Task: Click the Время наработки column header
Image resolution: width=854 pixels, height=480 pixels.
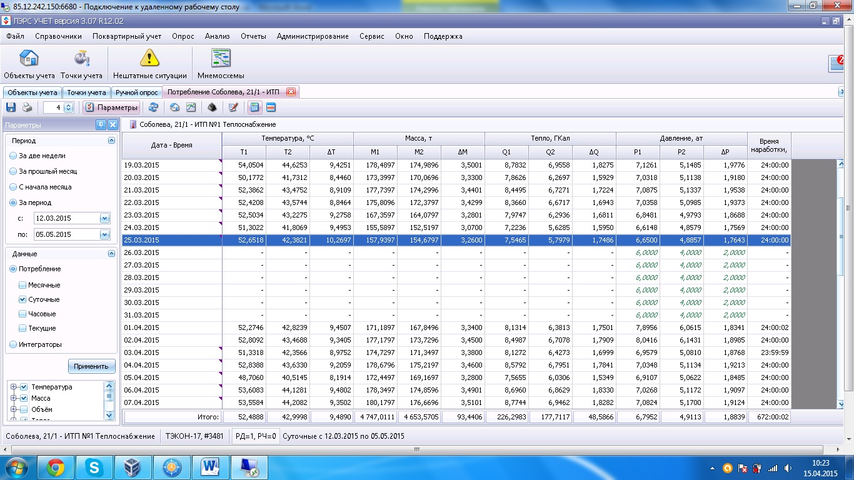Action: pyautogui.click(x=769, y=145)
